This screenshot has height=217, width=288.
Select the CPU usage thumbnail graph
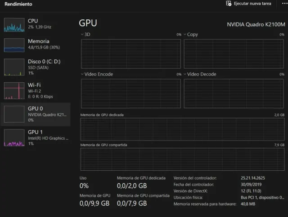pos(14,25)
